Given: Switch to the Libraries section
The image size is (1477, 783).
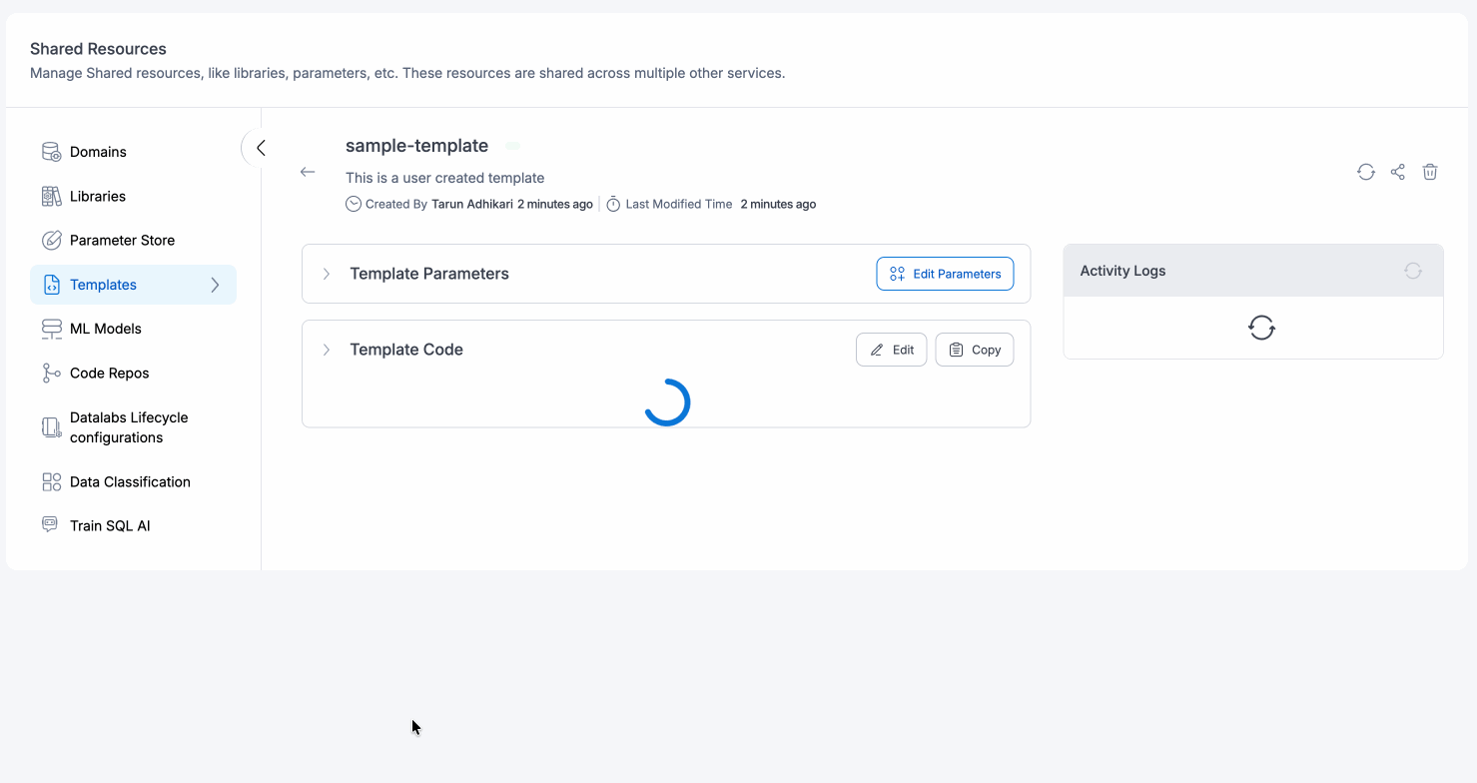Looking at the screenshot, I should 97,196.
